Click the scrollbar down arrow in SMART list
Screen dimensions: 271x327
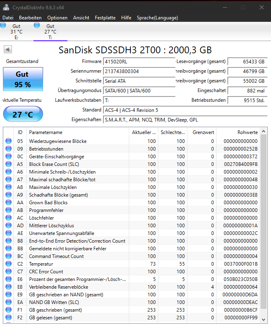tap(263, 319)
